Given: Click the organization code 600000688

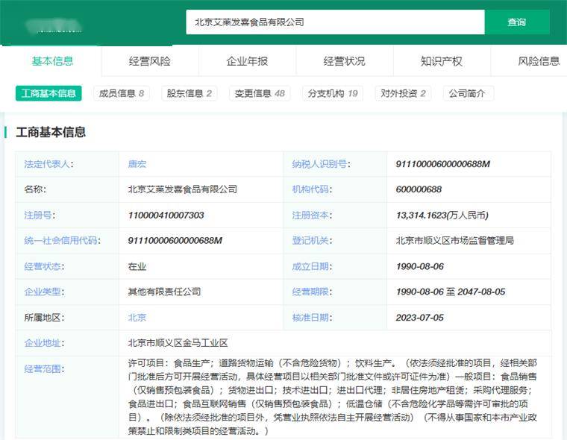Looking at the screenshot, I should [x=419, y=189].
